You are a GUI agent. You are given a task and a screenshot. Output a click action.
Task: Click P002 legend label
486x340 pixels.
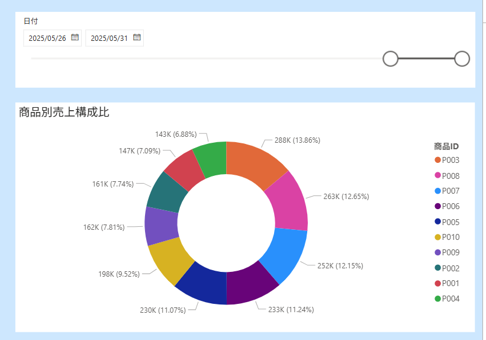pos(450,268)
